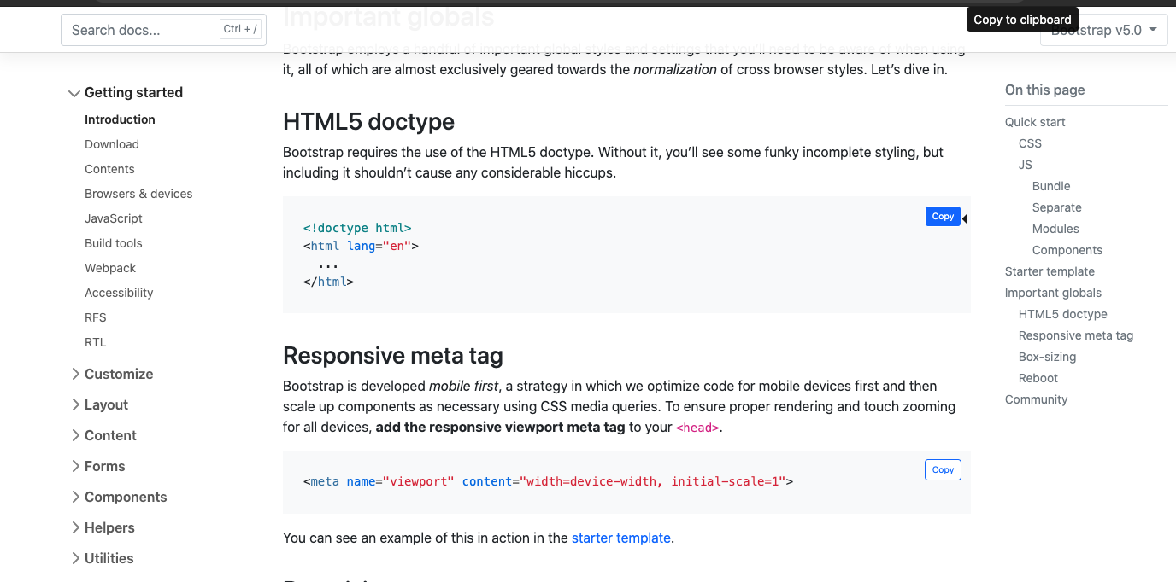Open the JavaScript sidebar page
This screenshot has height=582, width=1176.
114,218
